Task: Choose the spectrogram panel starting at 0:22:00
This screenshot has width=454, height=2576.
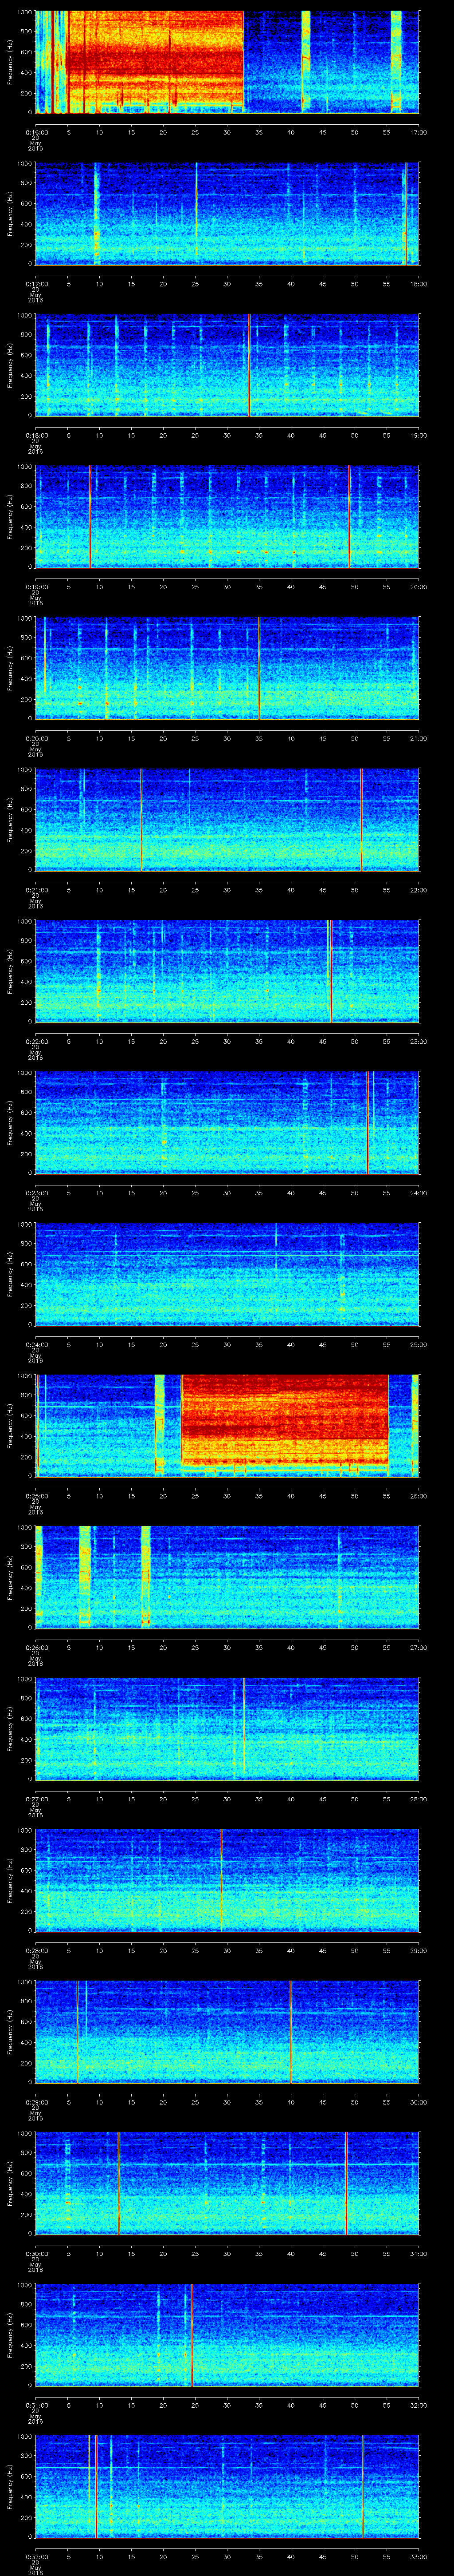Action: point(227,971)
